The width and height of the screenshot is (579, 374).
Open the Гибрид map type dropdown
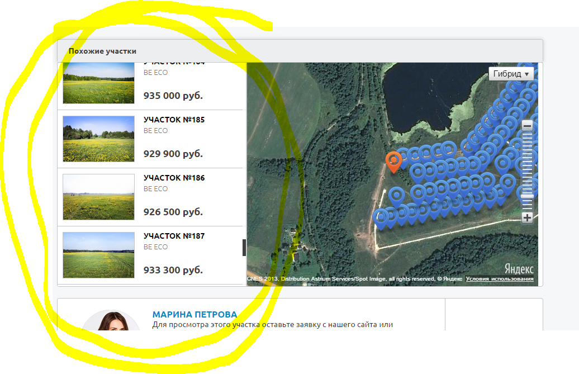click(511, 74)
